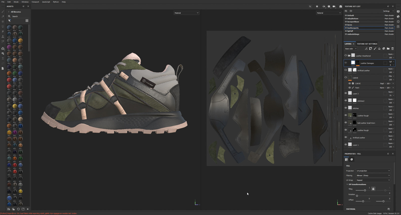Add a smart material from layer toolbar
The width and height of the screenshot is (401, 215).
384,49
